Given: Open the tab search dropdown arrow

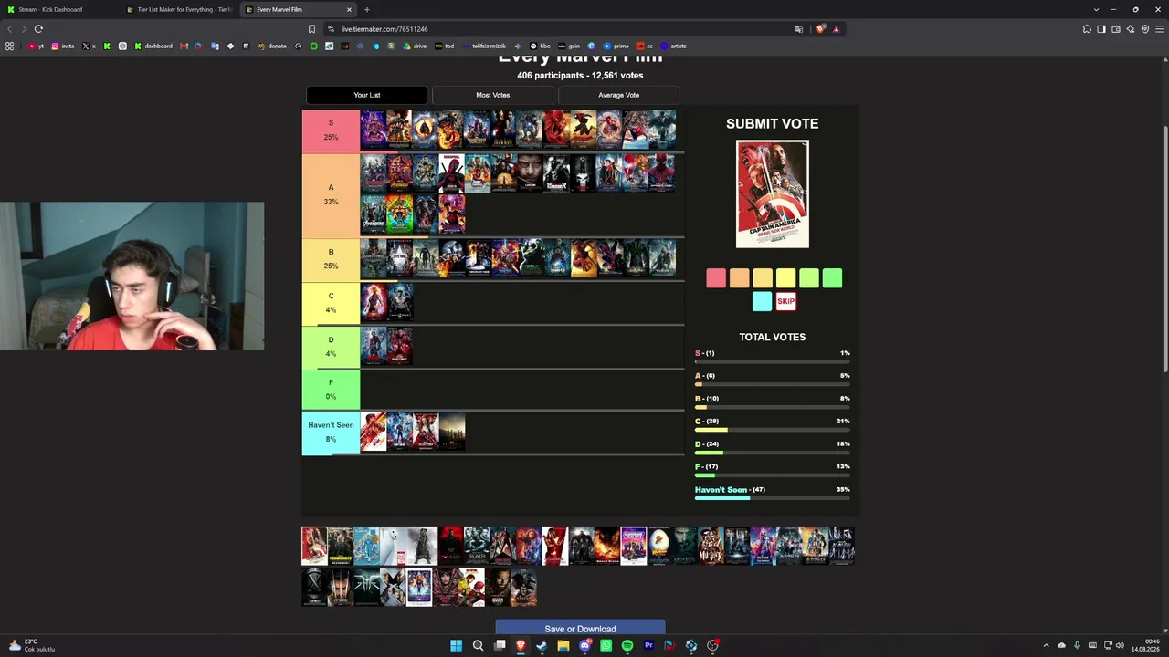Looking at the screenshot, I should (x=1096, y=9).
